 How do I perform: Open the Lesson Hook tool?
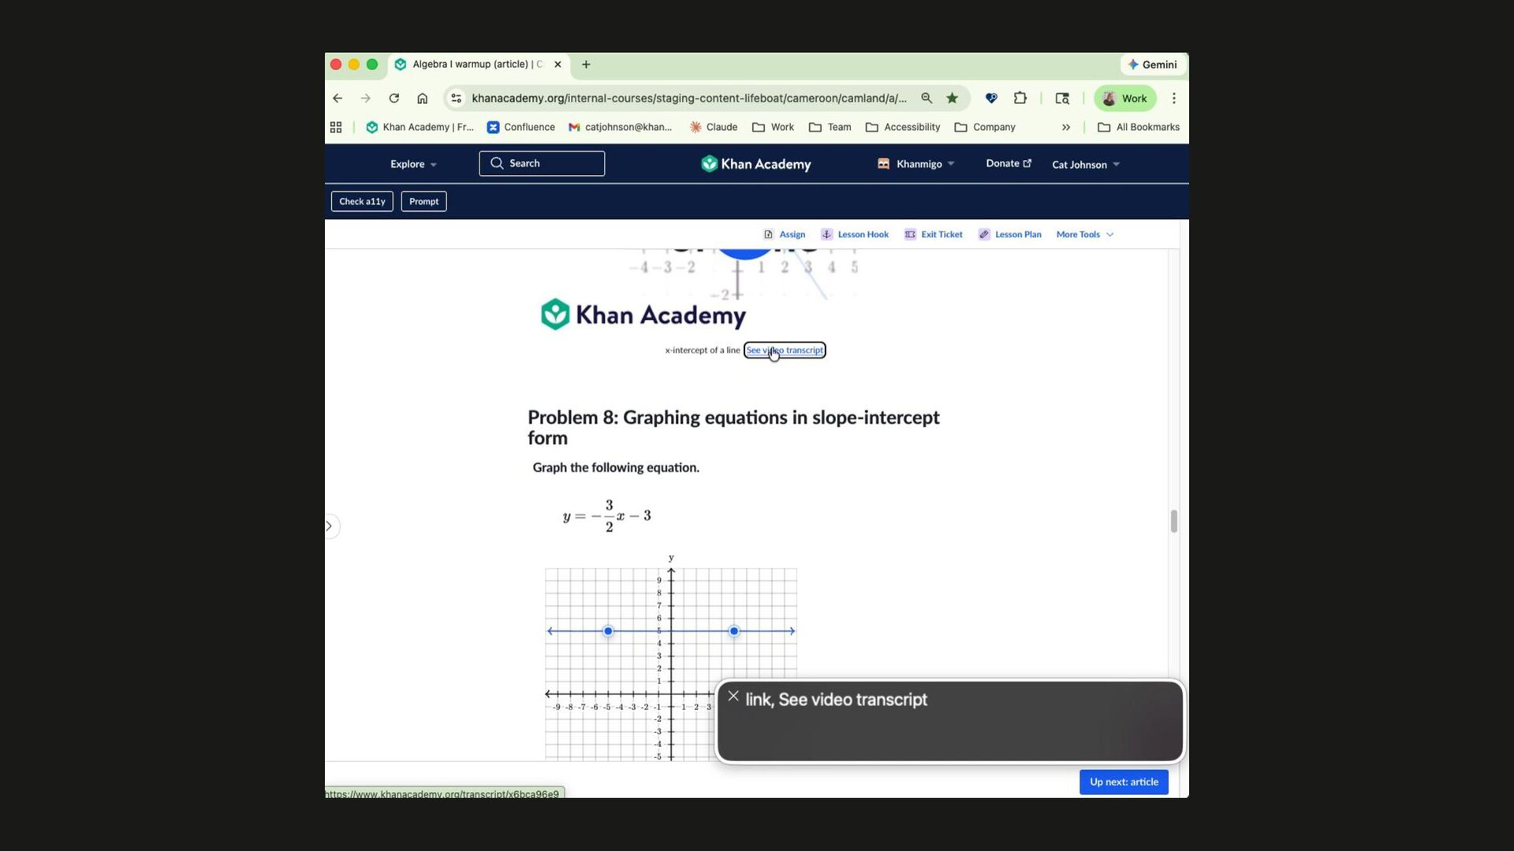click(x=855, y=234)
